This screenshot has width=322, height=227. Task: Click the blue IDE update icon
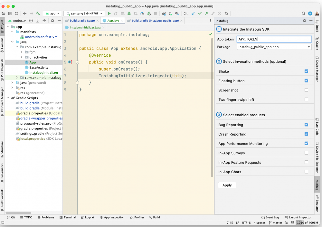(310, 14)
